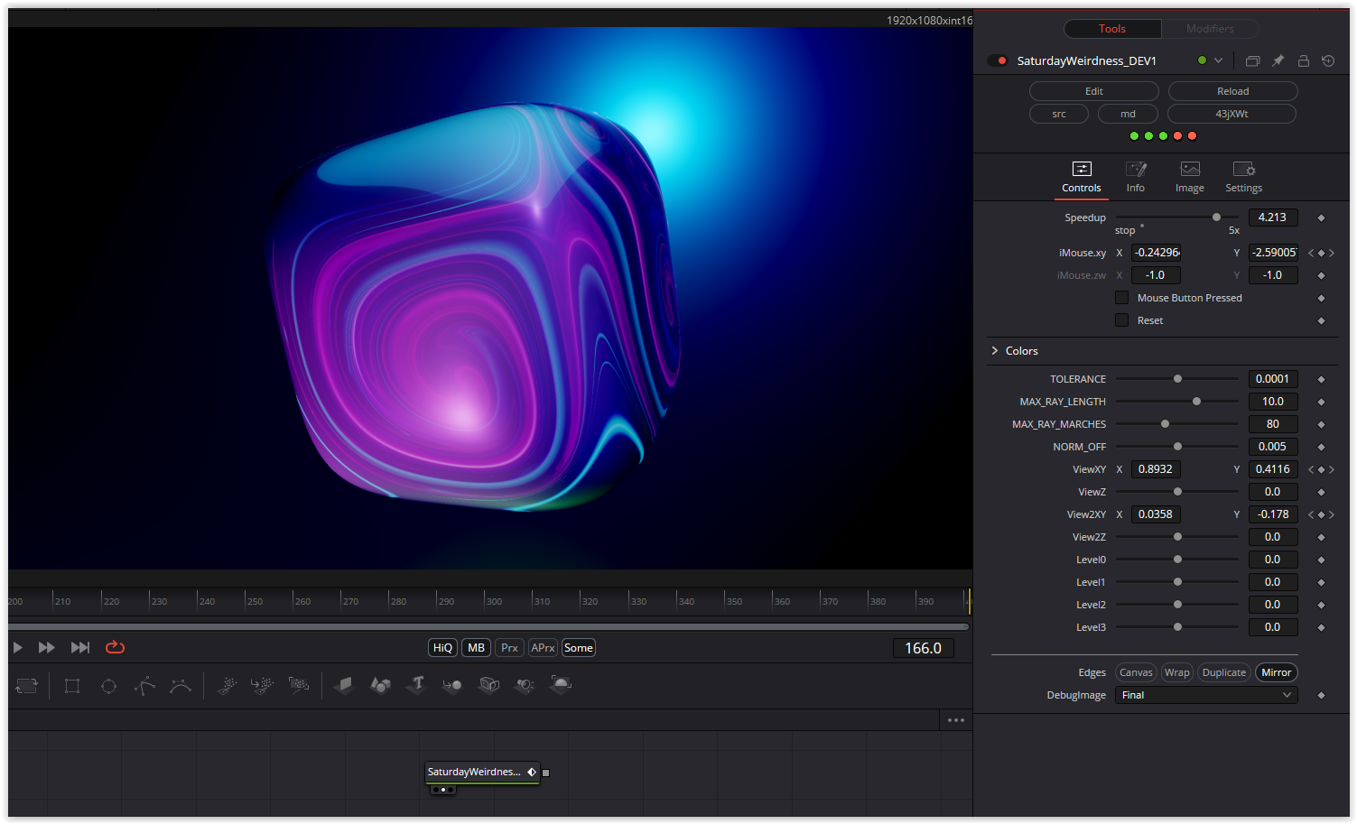Add a pMerge particle tool
The width and height of the screenshot is (1357, 824).
coord(263,686)
